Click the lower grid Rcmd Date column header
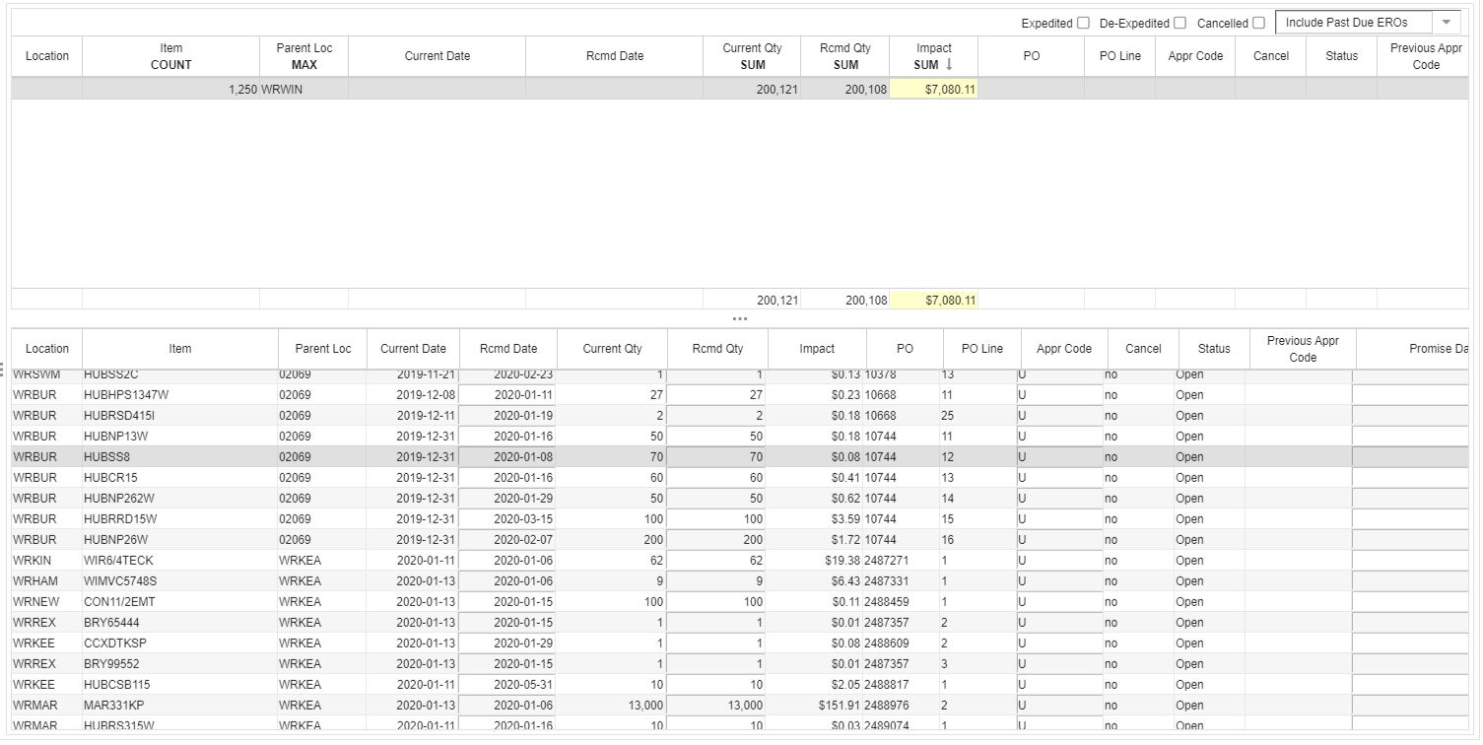Image resolution: width=1483 pixels, height=745 pixels. [508, 349]
